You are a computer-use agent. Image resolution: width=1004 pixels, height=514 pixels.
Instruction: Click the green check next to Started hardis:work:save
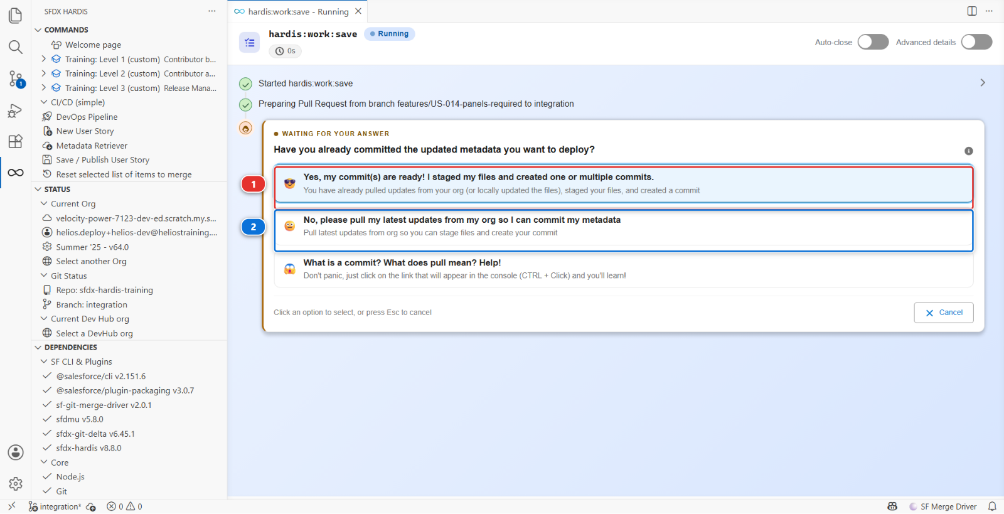click(246, 84)
